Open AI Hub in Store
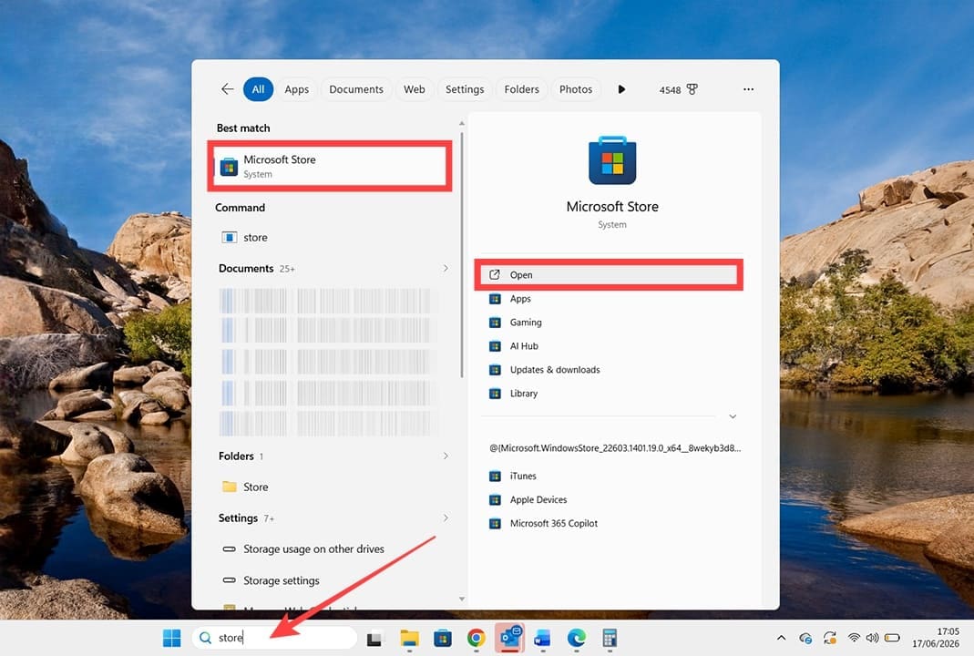Screen dimensions: 974x656 (609, 346)
